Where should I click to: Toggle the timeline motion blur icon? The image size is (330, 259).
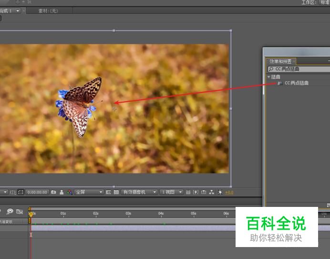[x=10, y=211]
